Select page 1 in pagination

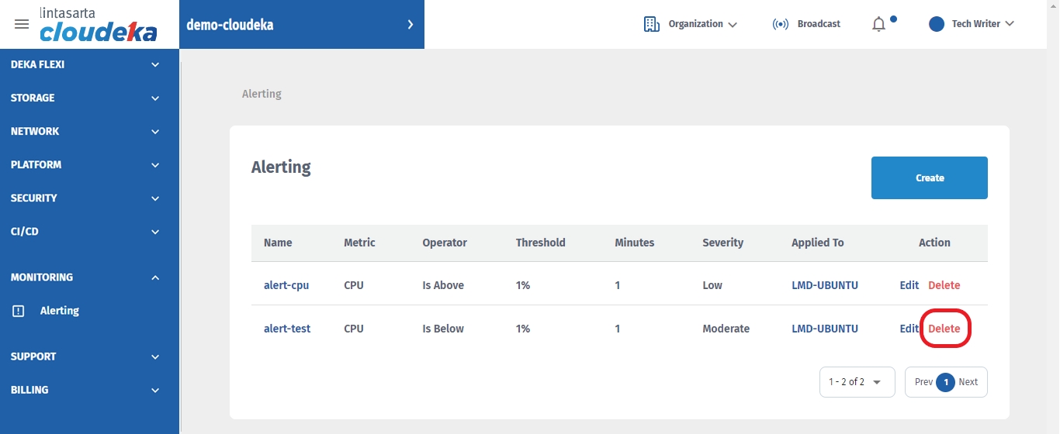945,382
